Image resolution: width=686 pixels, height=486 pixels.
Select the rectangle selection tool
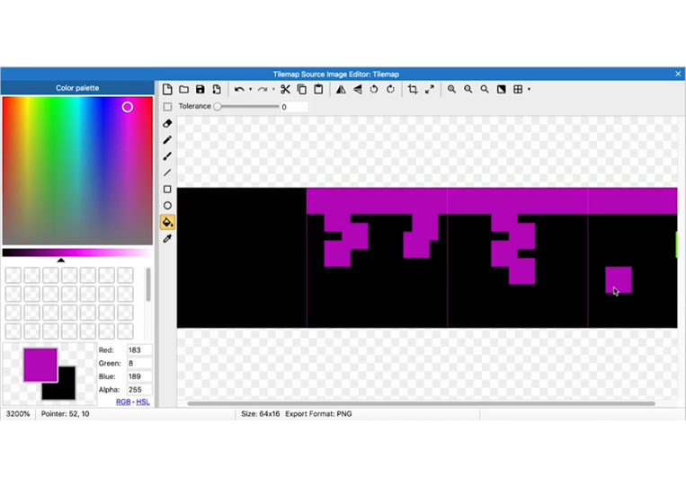coord(167,107)
